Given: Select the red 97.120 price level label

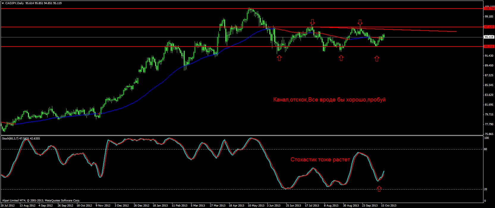Looking at the screenshot, I should point(489,27).
